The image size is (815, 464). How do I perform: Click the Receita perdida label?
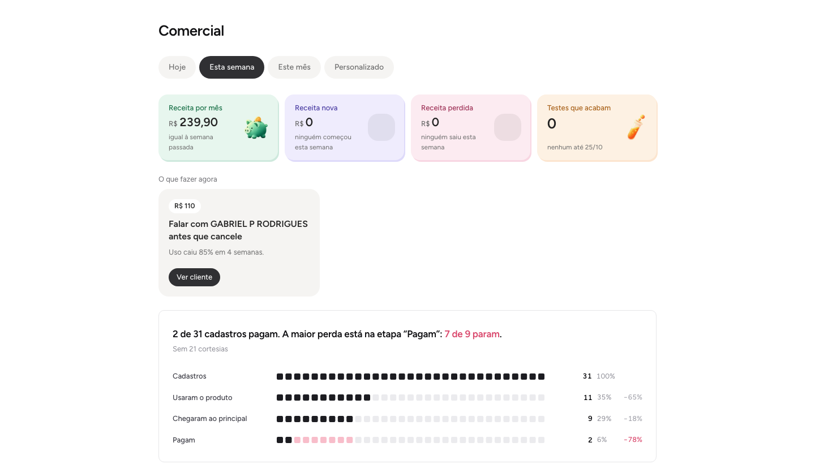447,108
